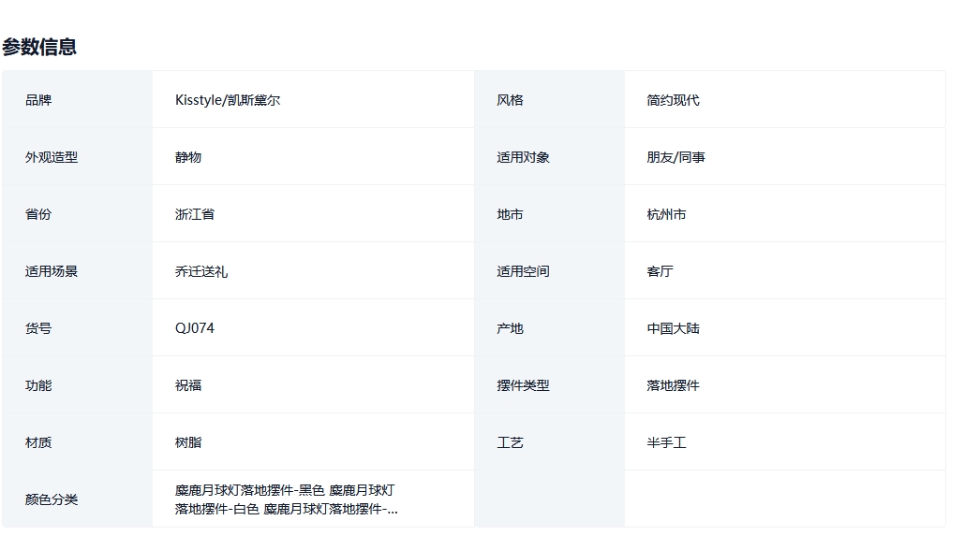Click the origin value 中国大陆
Screen dimensions: 965x535
tap(673, 328)
